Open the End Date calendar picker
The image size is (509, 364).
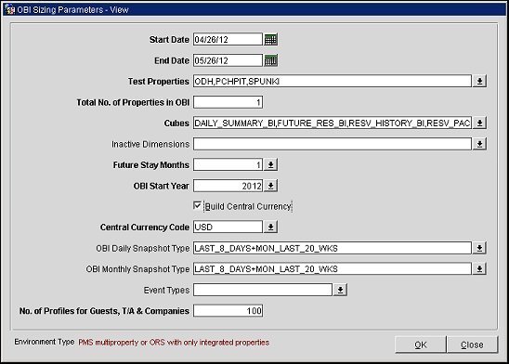click(x=270, y=60)
